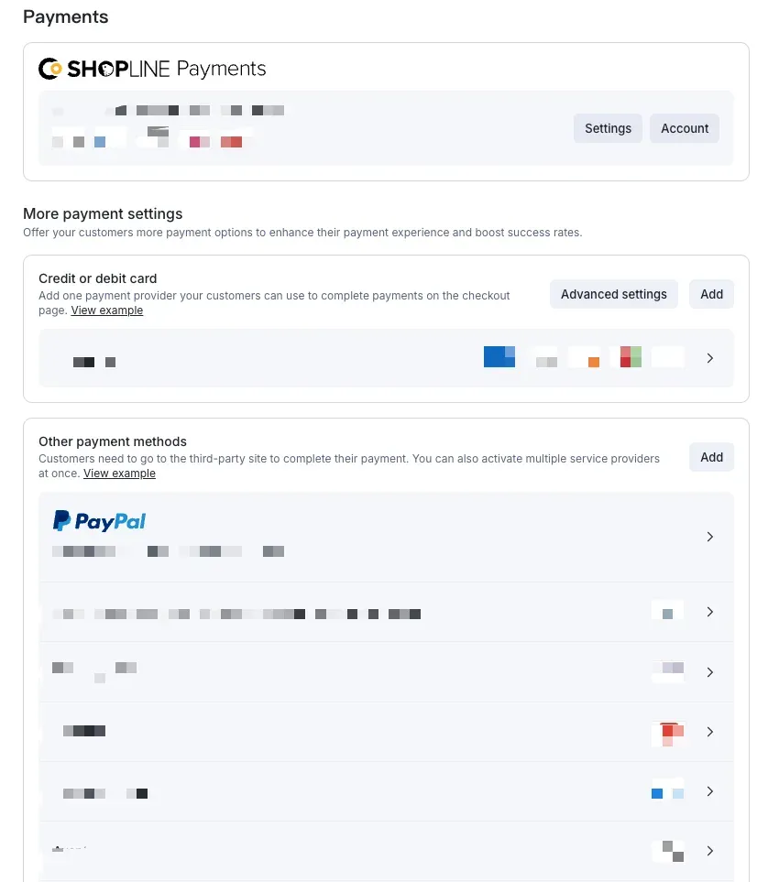The height and width of the screenshot is (882, 757).
Task: Click the Account button for SHOPLINE Payments
Action: (685, 128)
